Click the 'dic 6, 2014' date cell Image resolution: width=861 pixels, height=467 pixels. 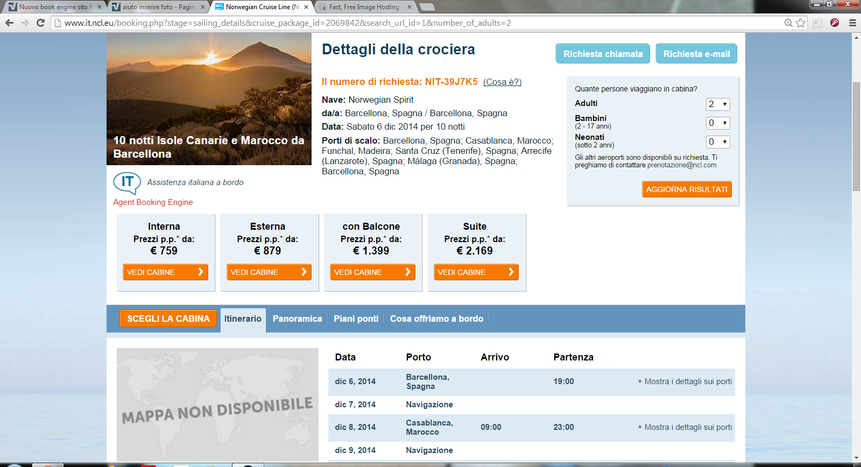[355, 381]
